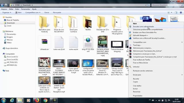Select Como gravar áudio no Sonar video
The image size is (184, 103).
coord(74,66)
